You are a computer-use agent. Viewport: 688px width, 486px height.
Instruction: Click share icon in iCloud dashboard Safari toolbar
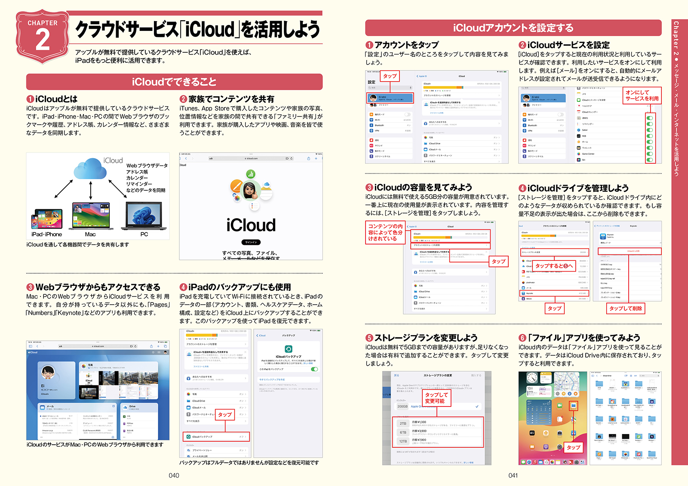151,346
